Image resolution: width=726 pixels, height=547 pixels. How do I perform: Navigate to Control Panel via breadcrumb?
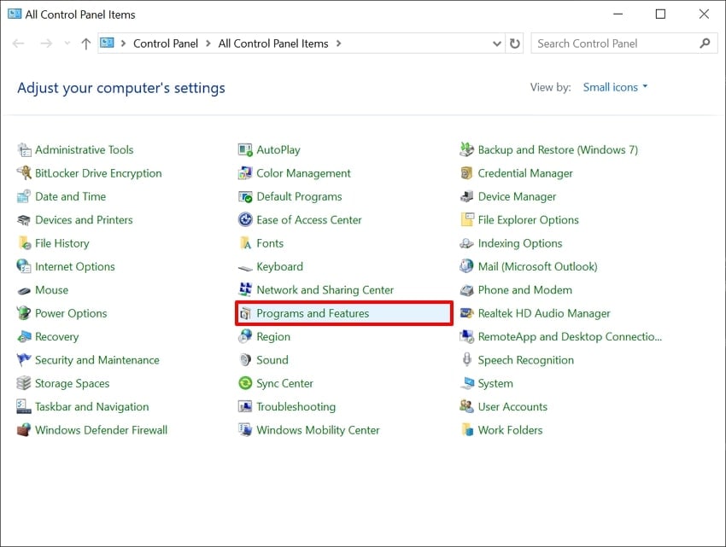166,43
